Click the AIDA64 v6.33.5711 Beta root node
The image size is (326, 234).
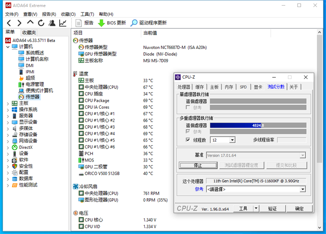(34, 41)
